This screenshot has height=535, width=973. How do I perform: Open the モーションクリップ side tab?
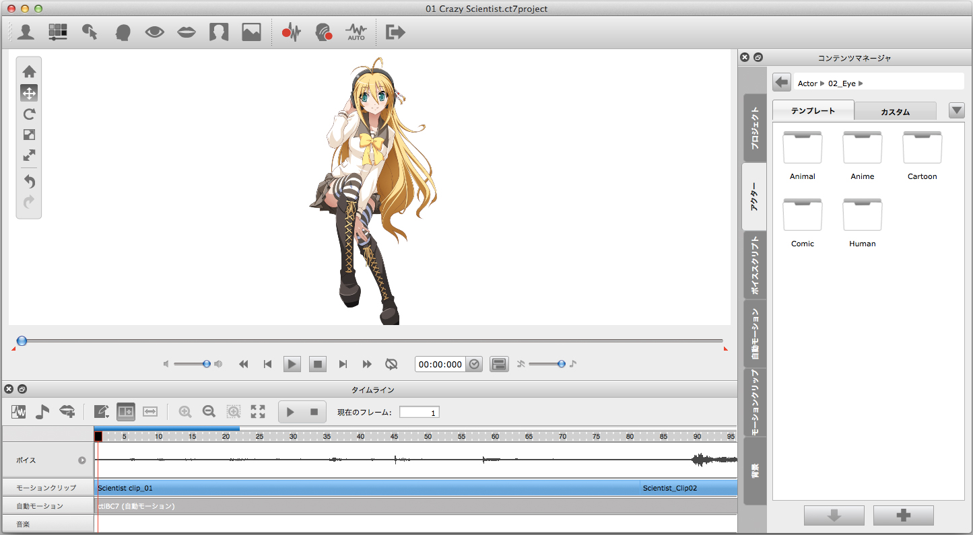click(x=755, y=402)
